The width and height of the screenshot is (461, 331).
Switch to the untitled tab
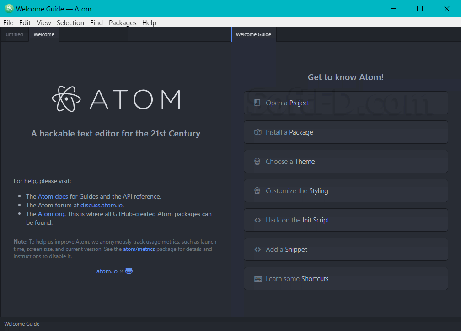(x=15, y=34)
